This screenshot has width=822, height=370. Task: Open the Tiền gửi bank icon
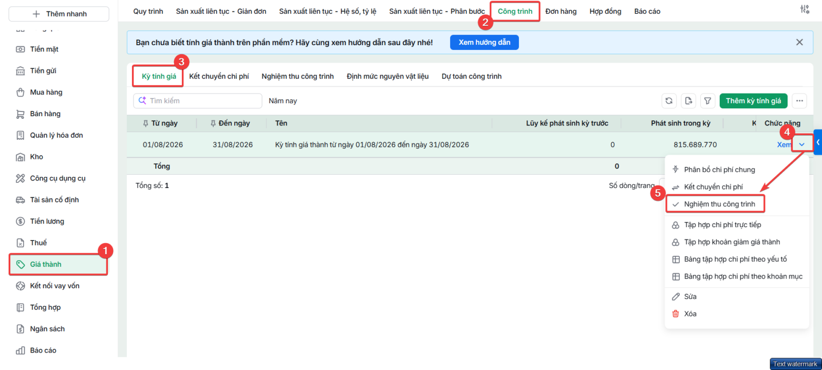point(21,71)
